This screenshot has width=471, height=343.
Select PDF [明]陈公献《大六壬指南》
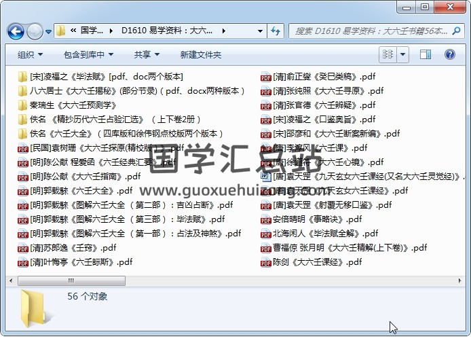(79, 177)
